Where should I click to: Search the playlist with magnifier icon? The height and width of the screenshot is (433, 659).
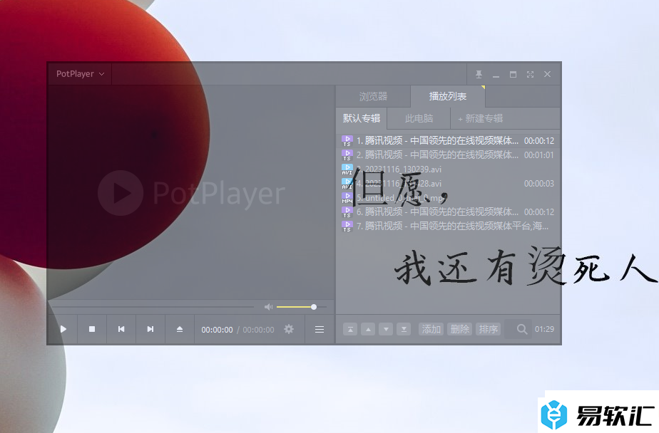[522, 329]
